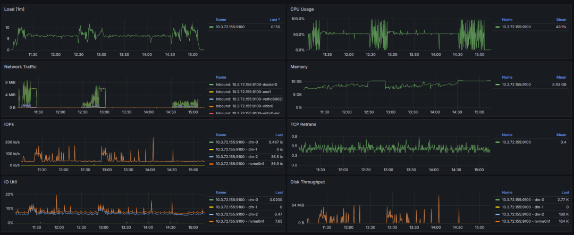This screenshot has height=235, width=574.
Task: Click green swatch in TCP Retrans legend
Action: (497, 142)
